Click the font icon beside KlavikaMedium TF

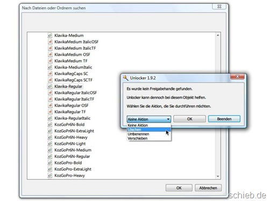point(50,61)
